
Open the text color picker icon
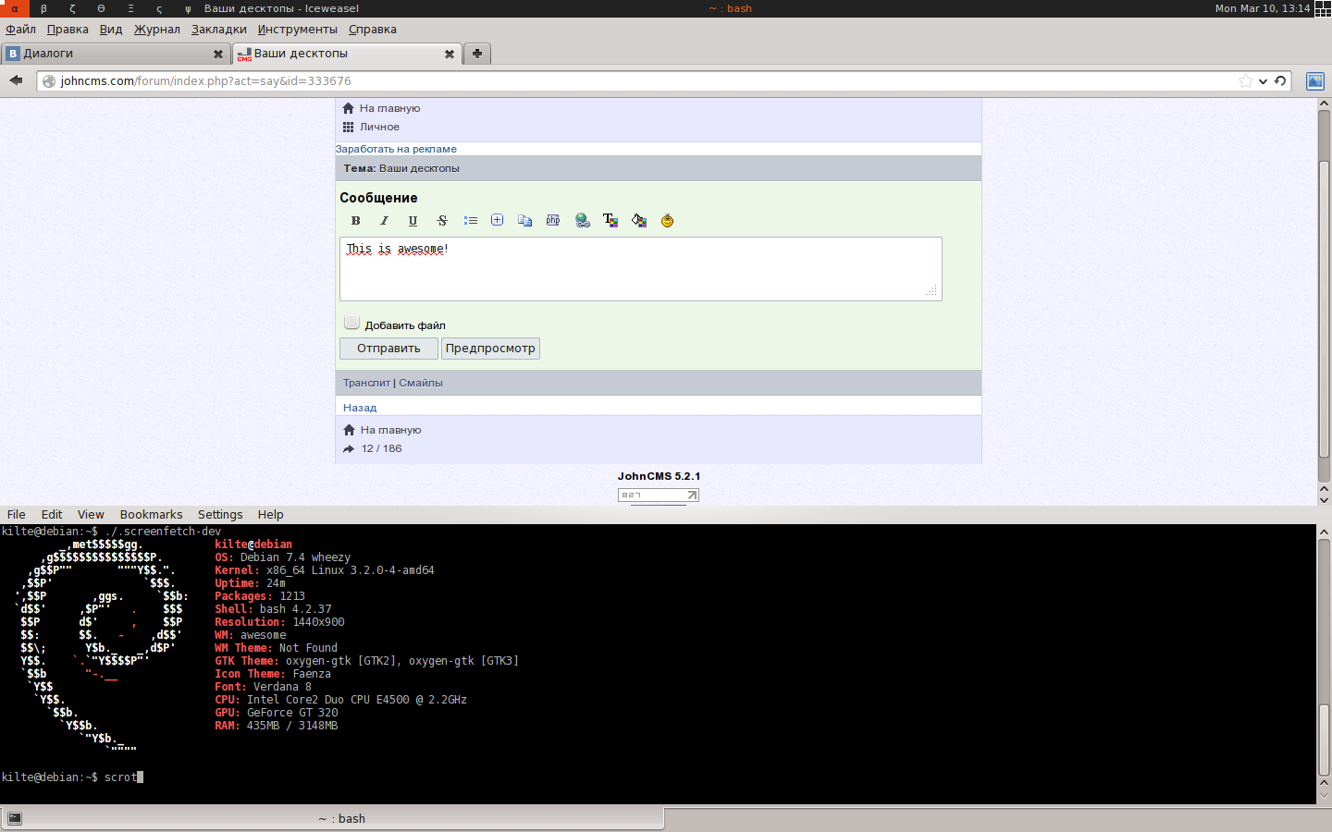(610, 221)
